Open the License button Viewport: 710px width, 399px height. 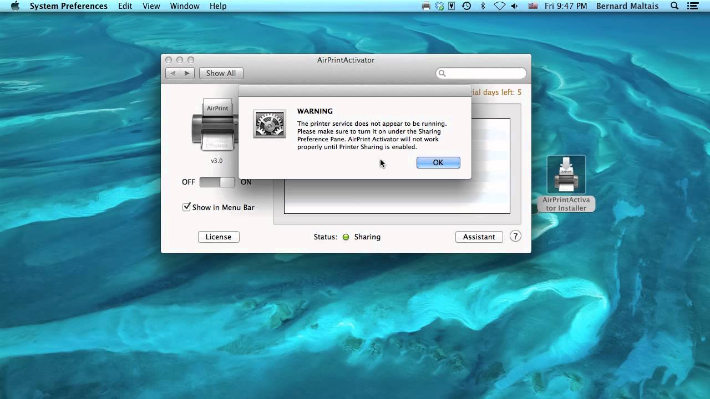pyautogui.click(x=219, y=237)
